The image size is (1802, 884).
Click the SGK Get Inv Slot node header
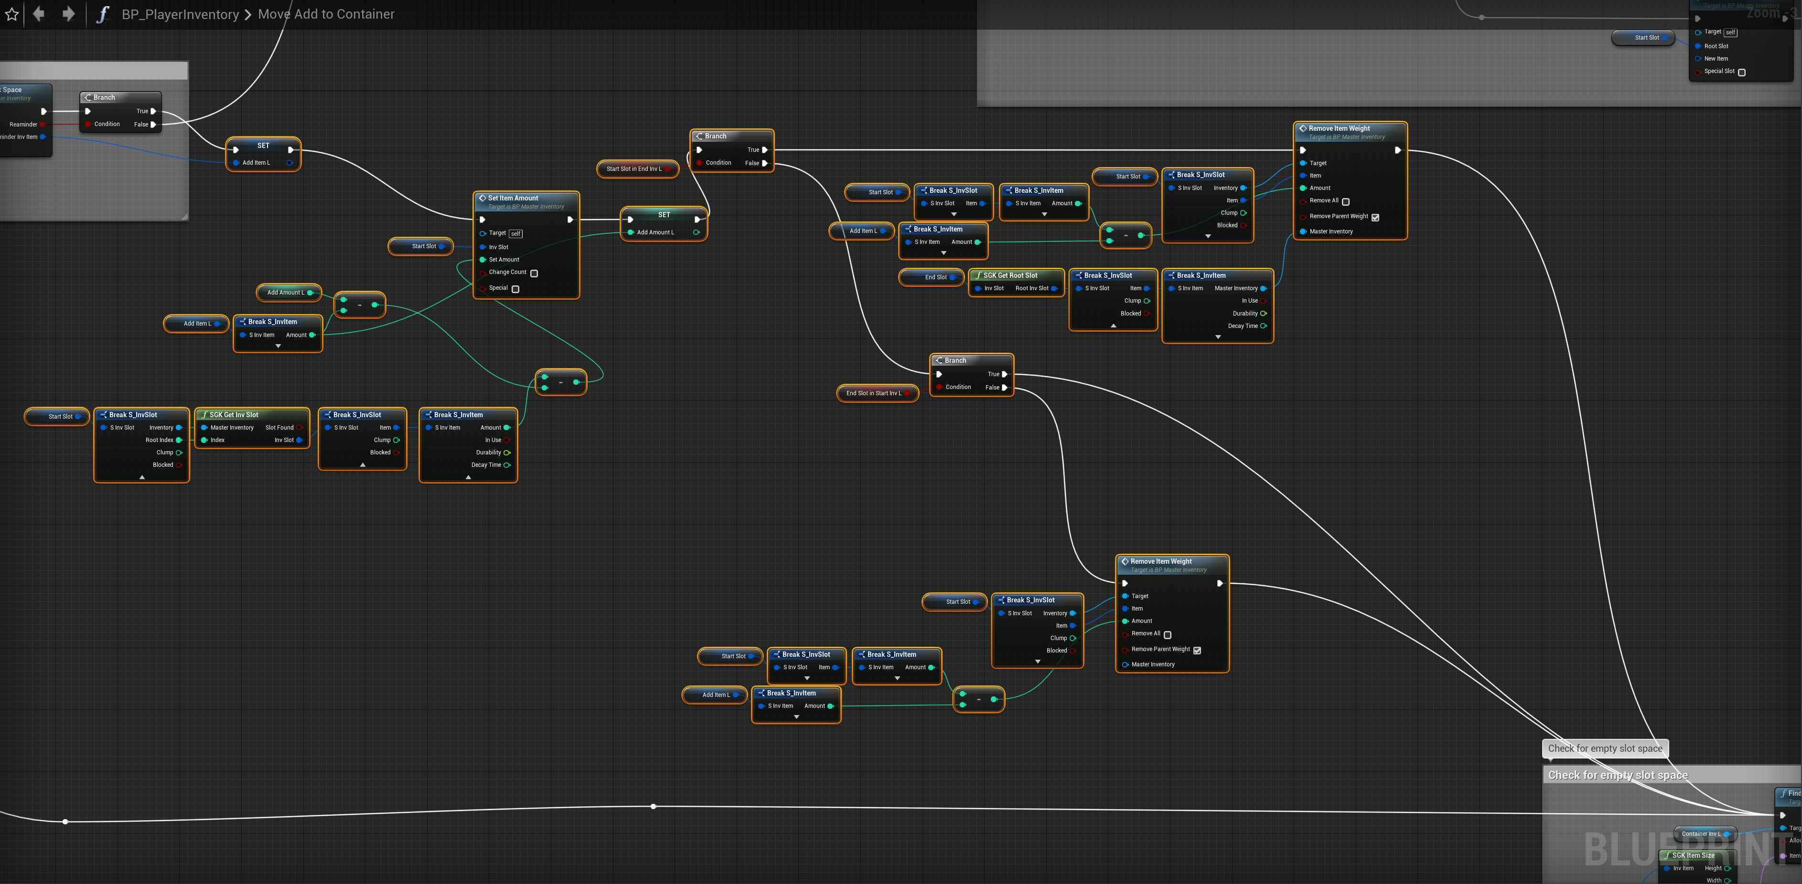(x=234, y=414)
